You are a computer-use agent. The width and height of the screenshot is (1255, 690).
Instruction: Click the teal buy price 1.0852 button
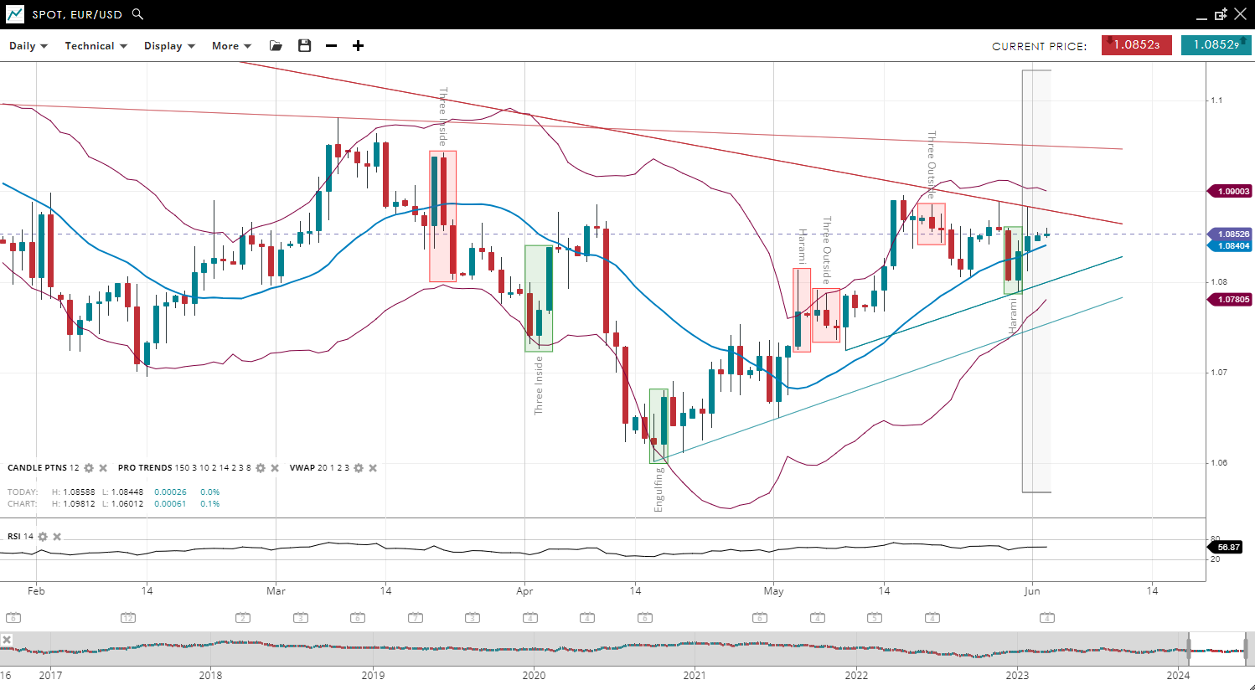[1216, 45]
